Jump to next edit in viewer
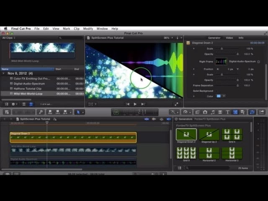The image size is (268, 201). [x=143, y=104]
